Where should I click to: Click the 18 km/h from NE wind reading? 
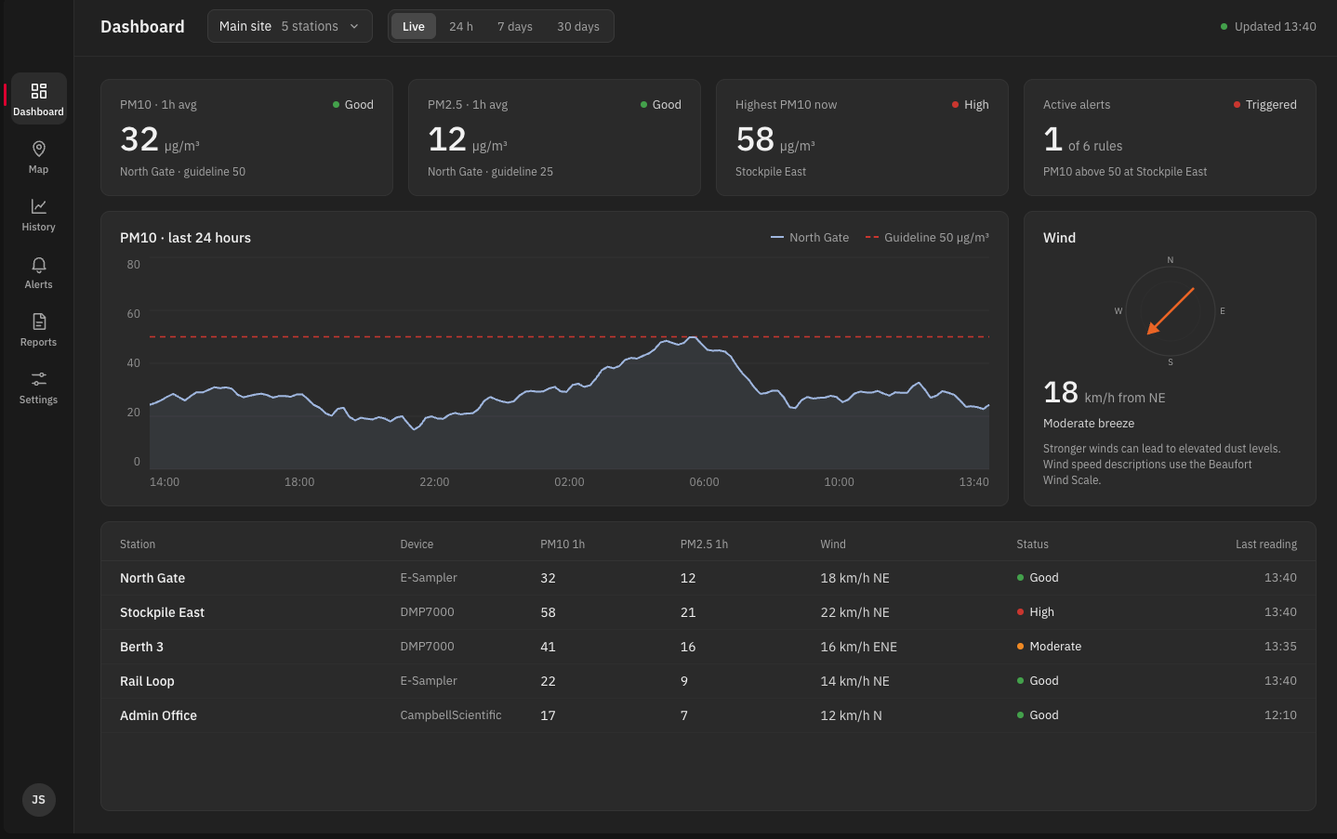(1105, 393)
